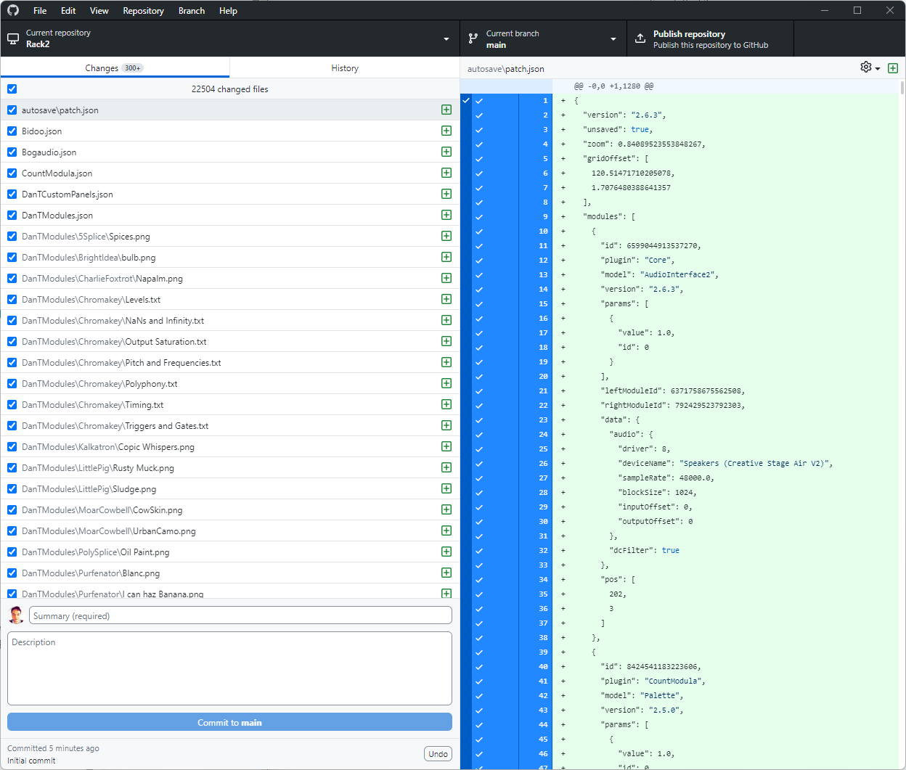Click the user avatar beside the summary field

pos(16,615)
